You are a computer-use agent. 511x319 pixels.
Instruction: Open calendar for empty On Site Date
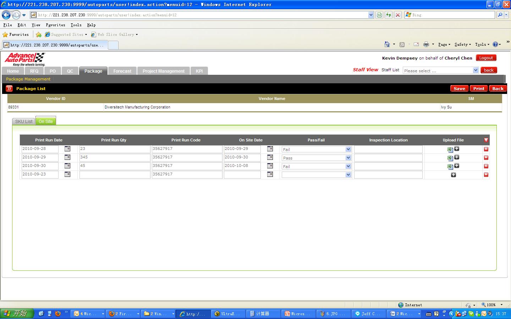[270, 174]
